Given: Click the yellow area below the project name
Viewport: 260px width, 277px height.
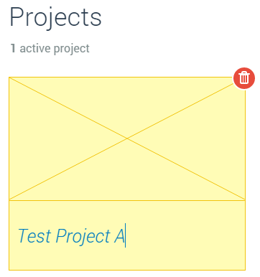Looking at the screenshot, I should (x=127, y=260).
